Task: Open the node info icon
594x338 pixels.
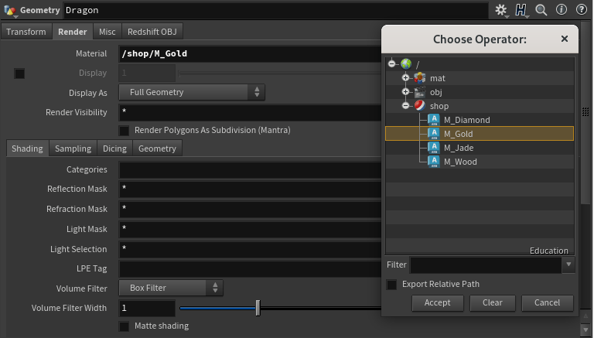Action: [x=562, y=10]
